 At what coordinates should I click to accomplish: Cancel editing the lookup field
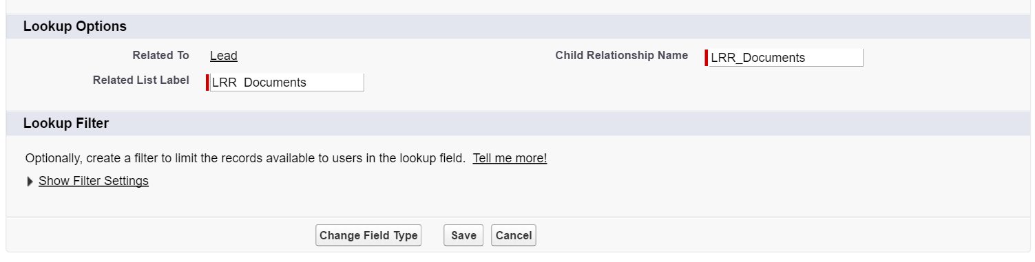tap(514, 235)
